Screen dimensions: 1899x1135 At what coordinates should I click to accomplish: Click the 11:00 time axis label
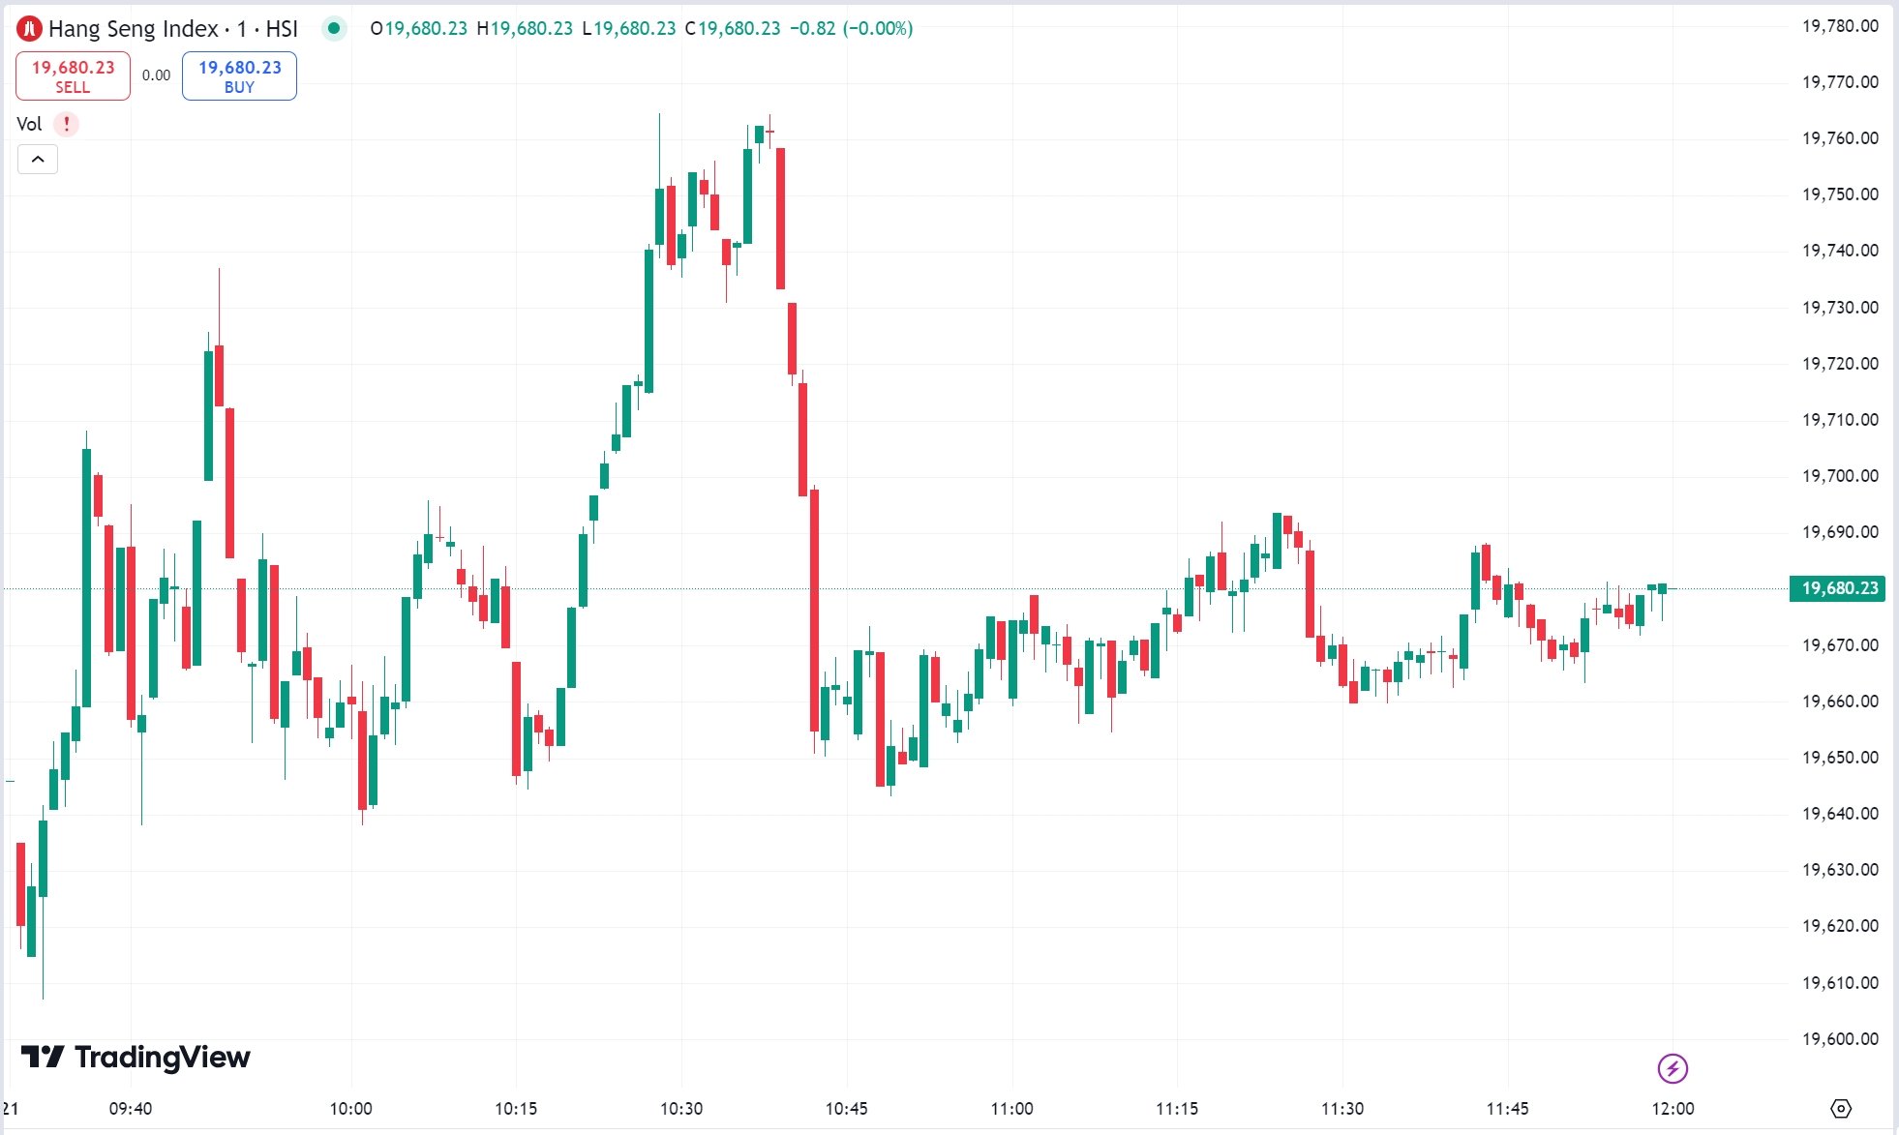pyautogui.click(x=1011, y=1109)
